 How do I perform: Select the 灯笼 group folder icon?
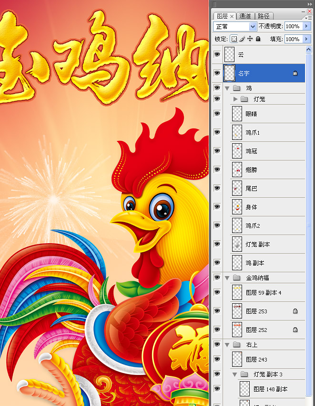click(x=244, y=99)
